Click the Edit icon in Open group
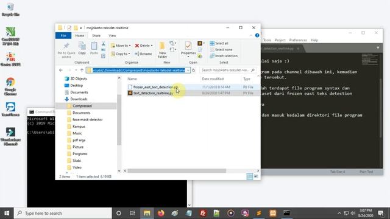Screen dimensions: 390x219 click(200, 50)
